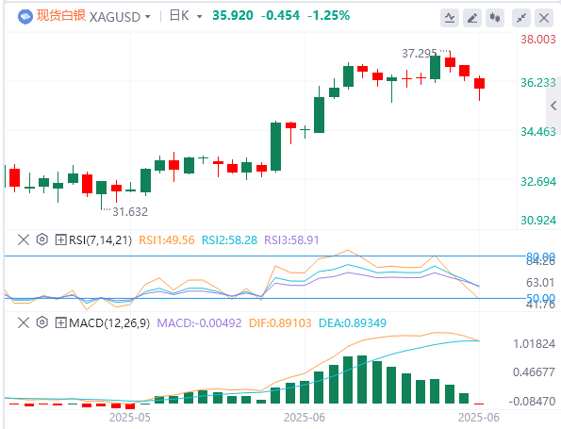561x429 pixels.
Task: Click the 31.632 low price marker
Action: [x=130, y=212]
